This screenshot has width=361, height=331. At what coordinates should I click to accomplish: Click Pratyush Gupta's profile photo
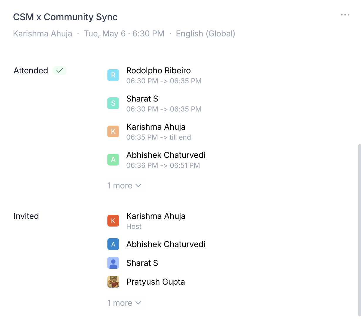tap(113, 282)
